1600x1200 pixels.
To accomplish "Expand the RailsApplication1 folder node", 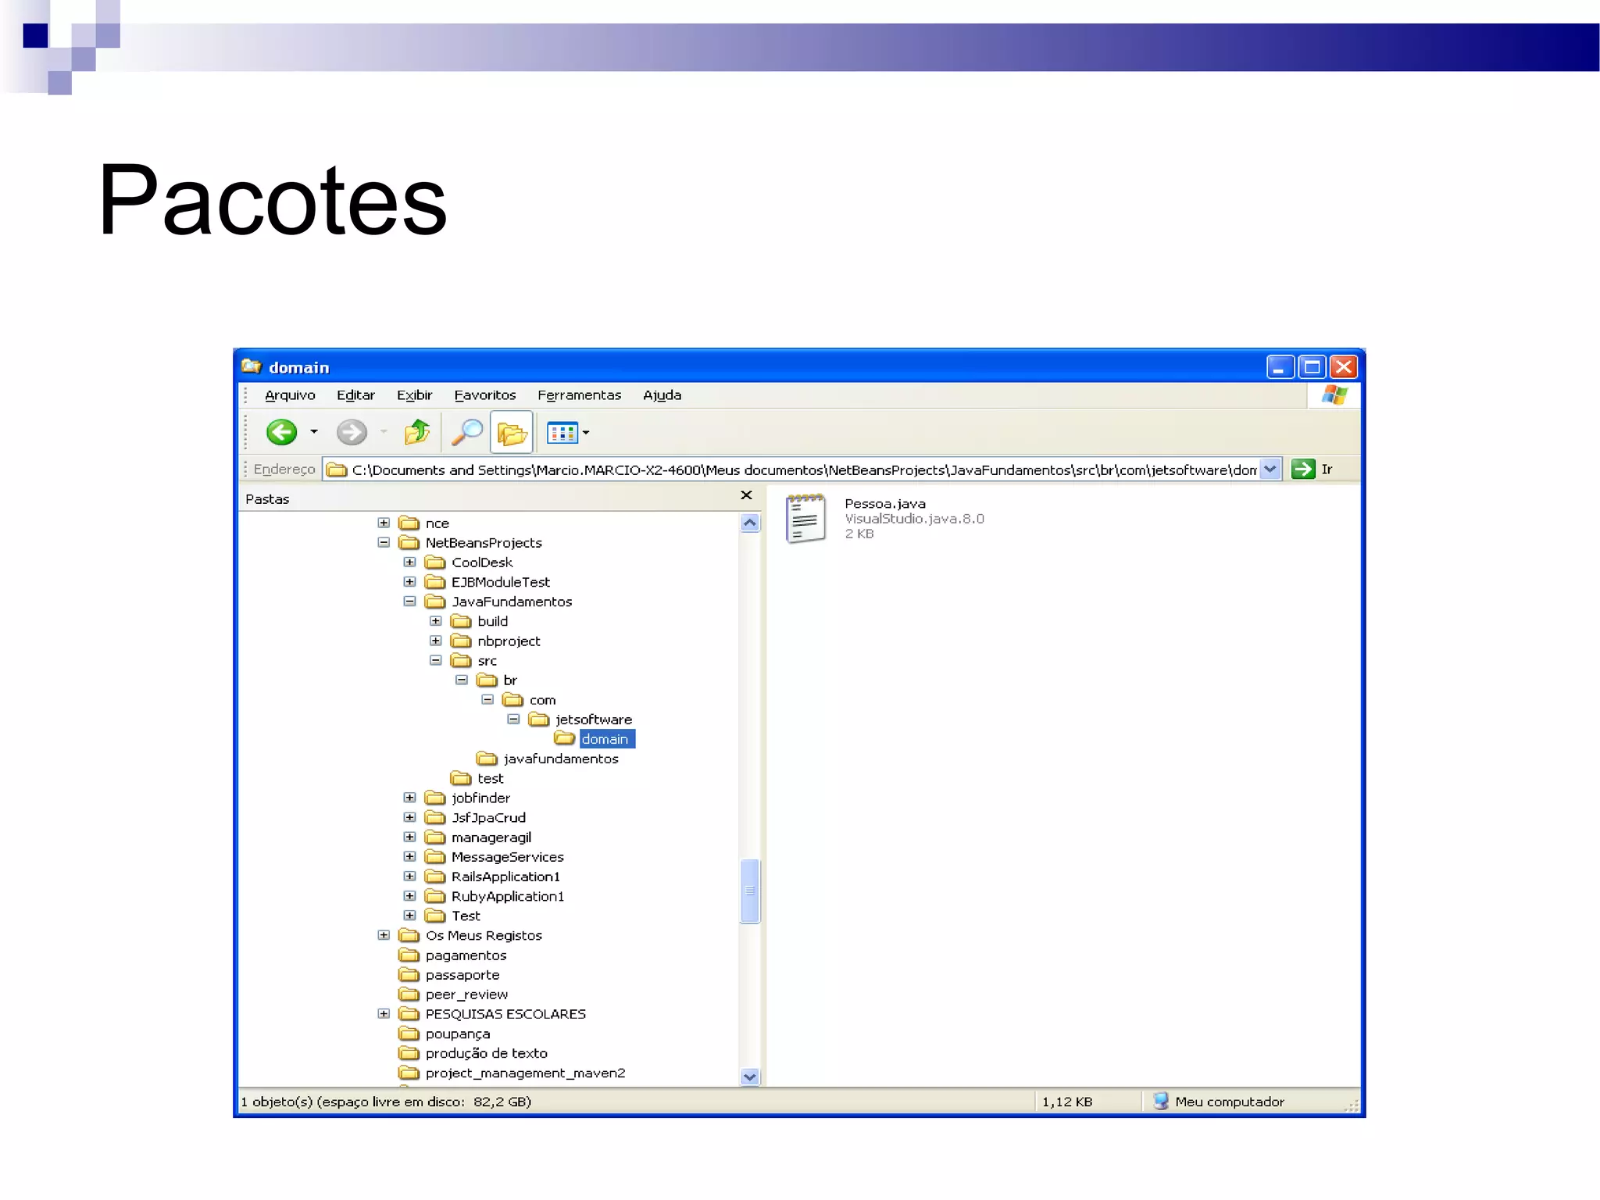I will (409, 876).
